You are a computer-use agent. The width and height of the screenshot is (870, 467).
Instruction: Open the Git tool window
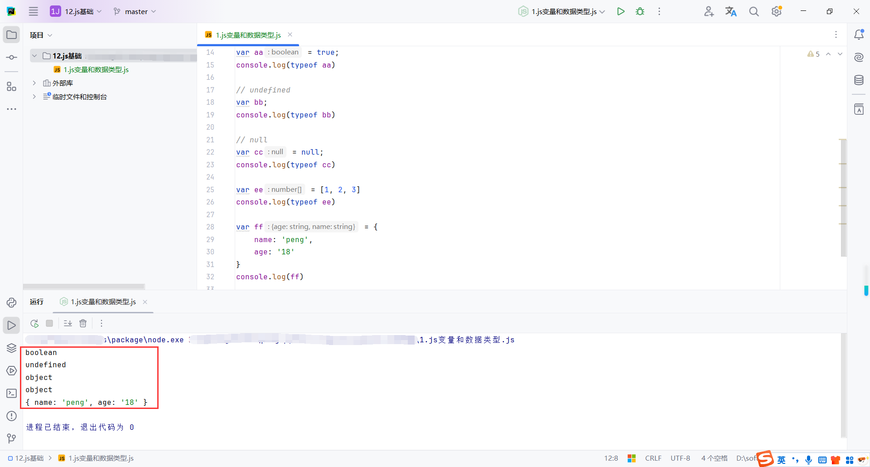pyautogui.click(x=12, y=438)
